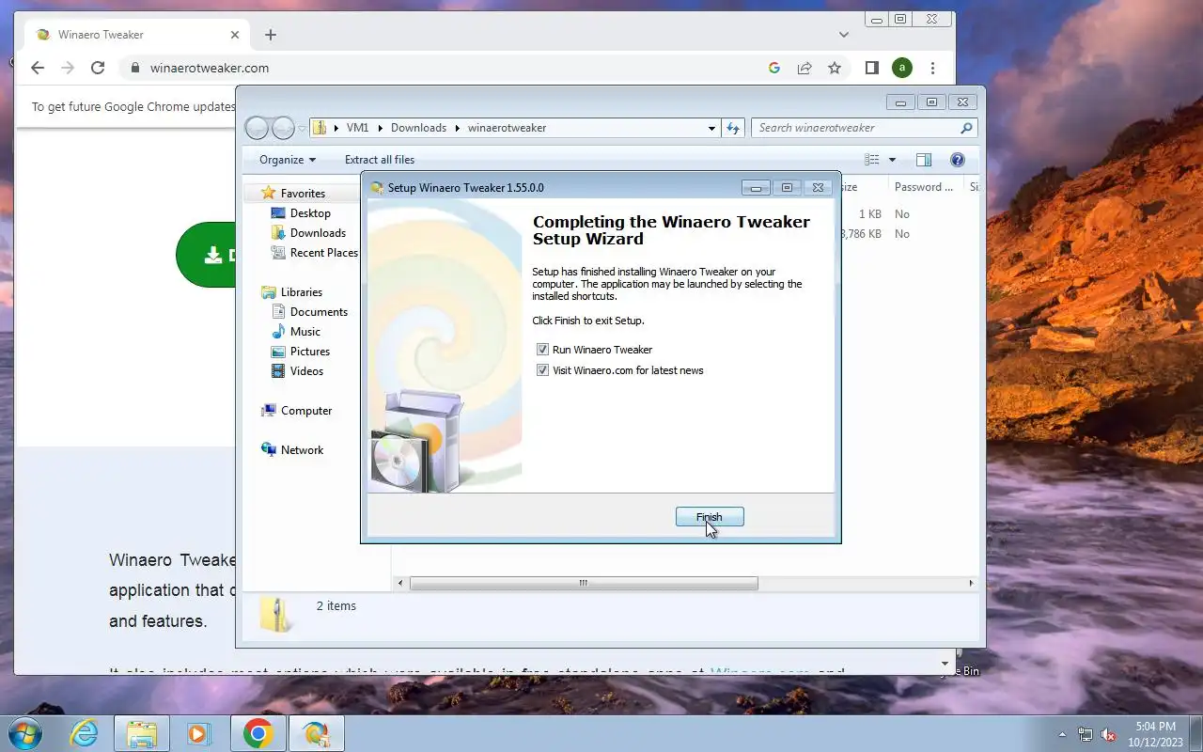Viewport: 1203px width, 752px height.
Task: Toggle the Explorer preview pane
Action: (x=924, y=160)
